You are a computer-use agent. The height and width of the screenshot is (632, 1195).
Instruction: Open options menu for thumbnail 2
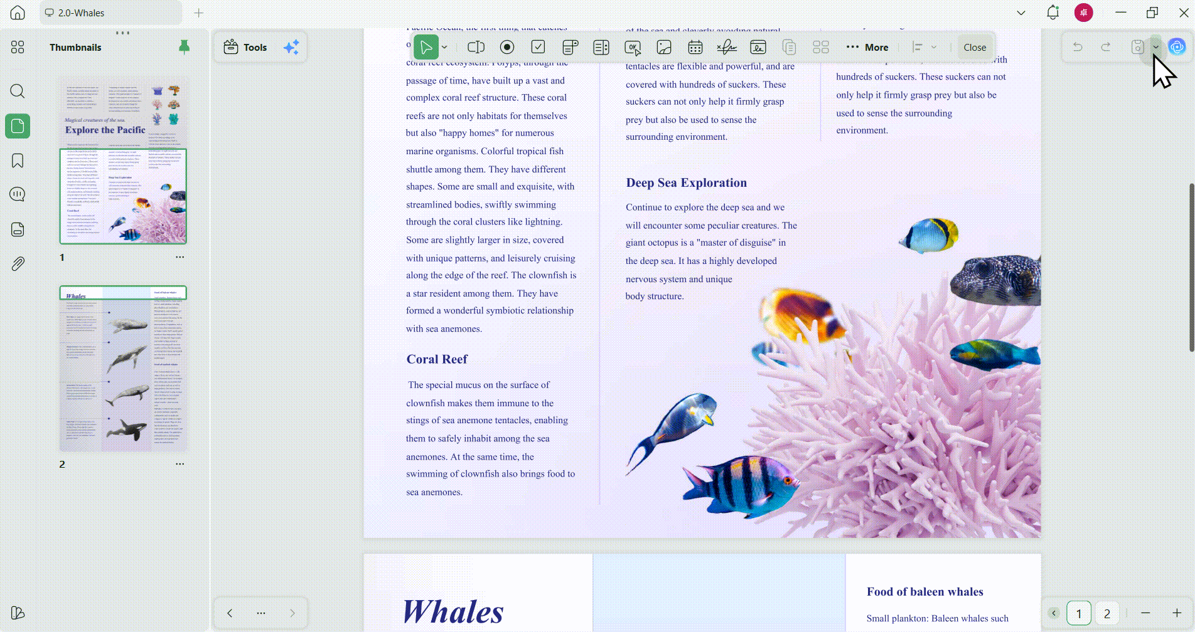(180, 464)
